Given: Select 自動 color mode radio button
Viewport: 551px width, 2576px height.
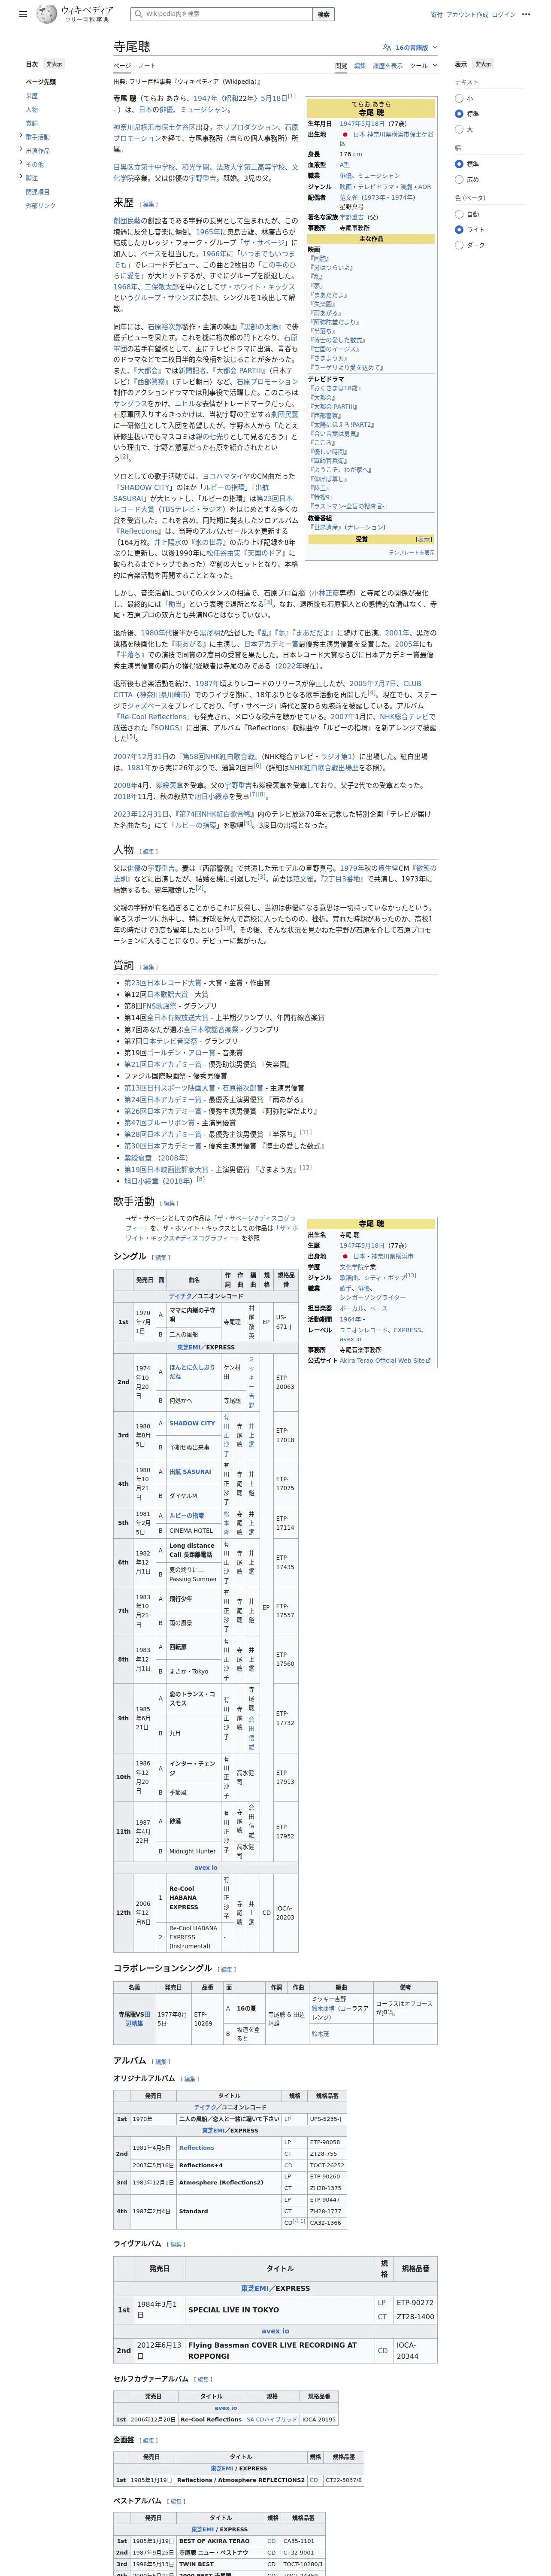Looking at the screenshot, I should point(459,214).
